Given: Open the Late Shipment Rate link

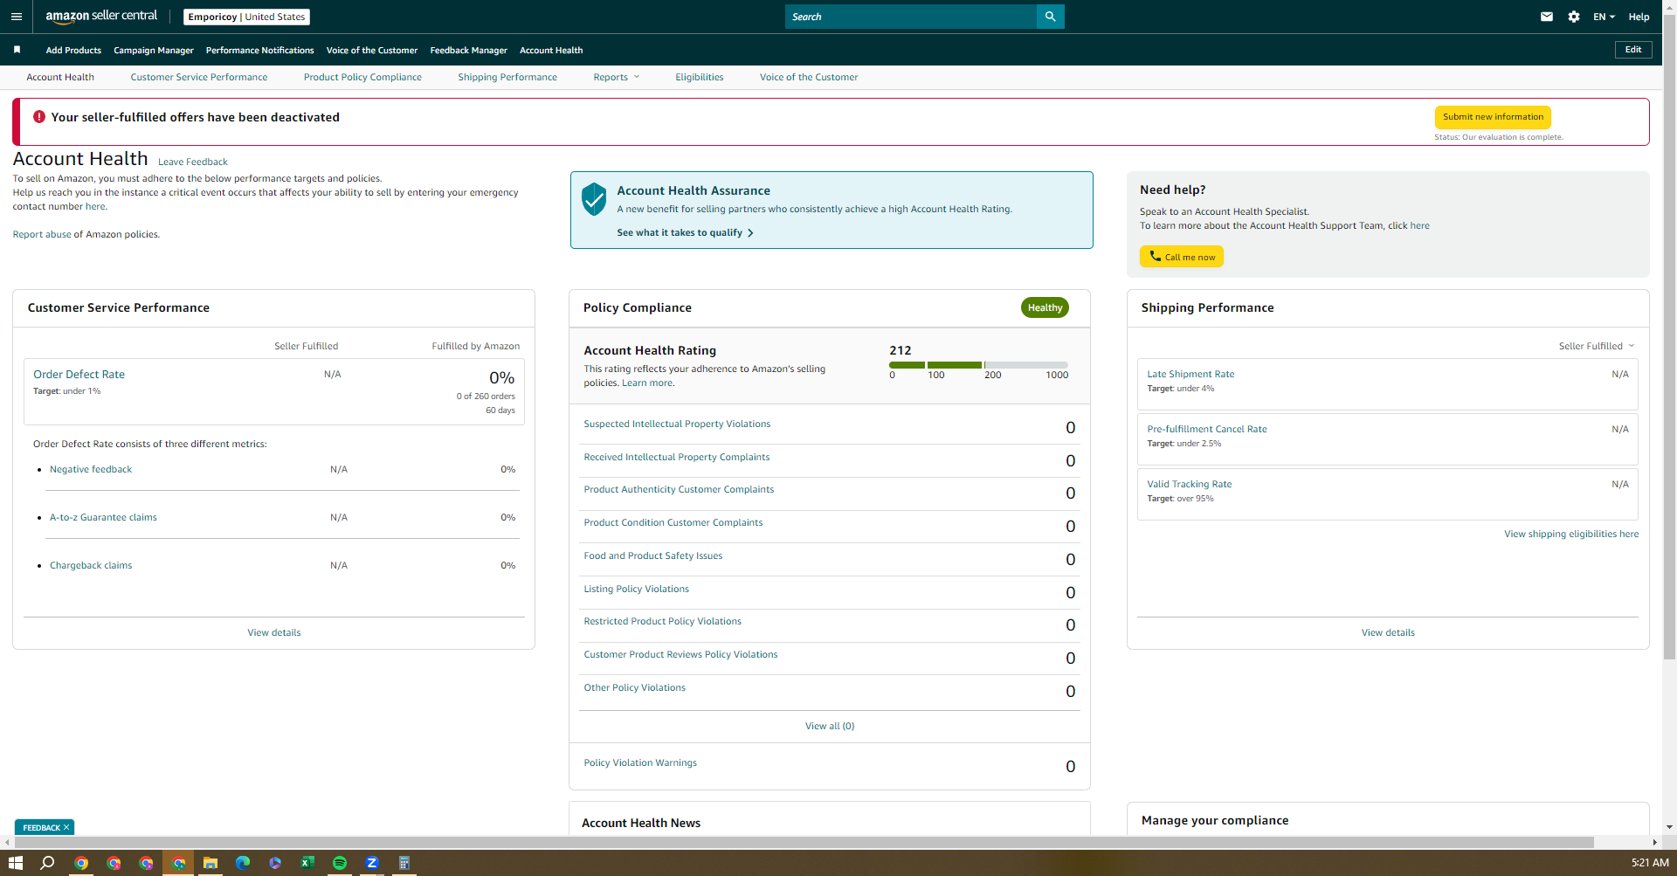Looking at the screenshot, I should (1190, 374).
